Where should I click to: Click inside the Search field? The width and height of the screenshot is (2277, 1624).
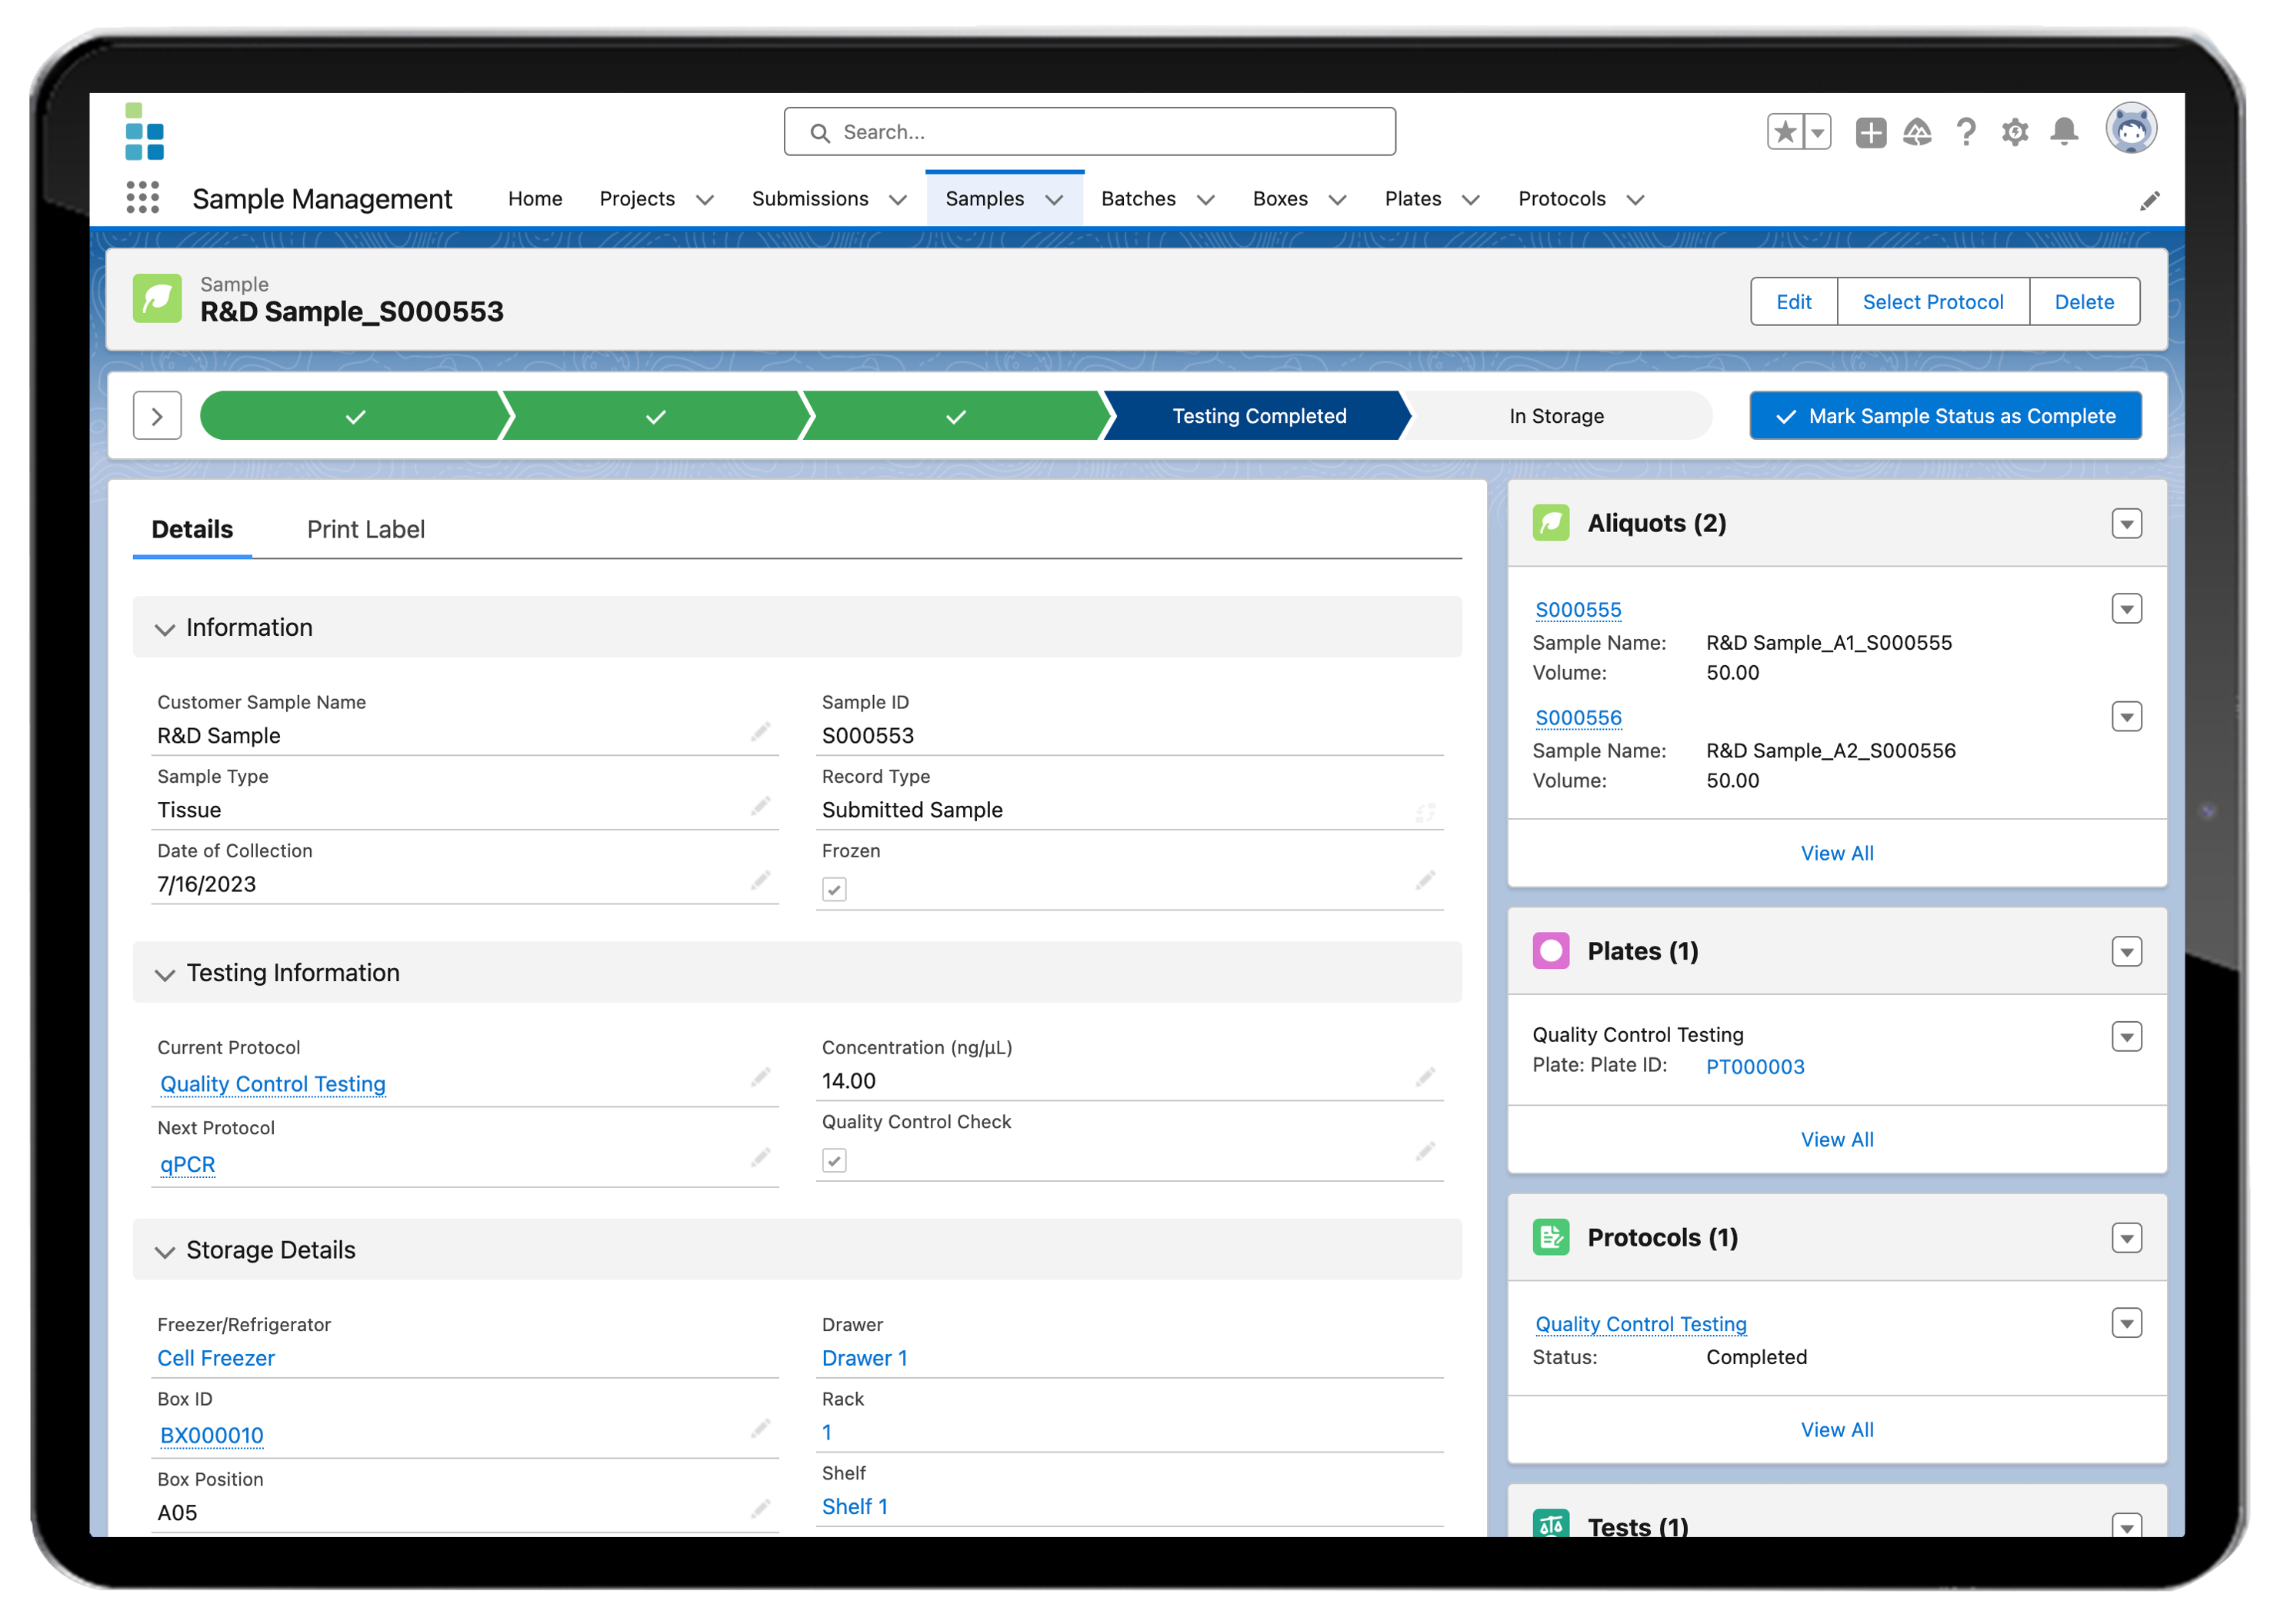(1089, 131)
